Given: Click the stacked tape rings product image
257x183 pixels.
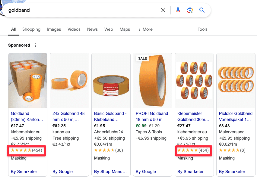Looking at the screenshot, I should (236, 80).
